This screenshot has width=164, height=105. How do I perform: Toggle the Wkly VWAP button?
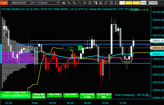(x=55, y=95)
